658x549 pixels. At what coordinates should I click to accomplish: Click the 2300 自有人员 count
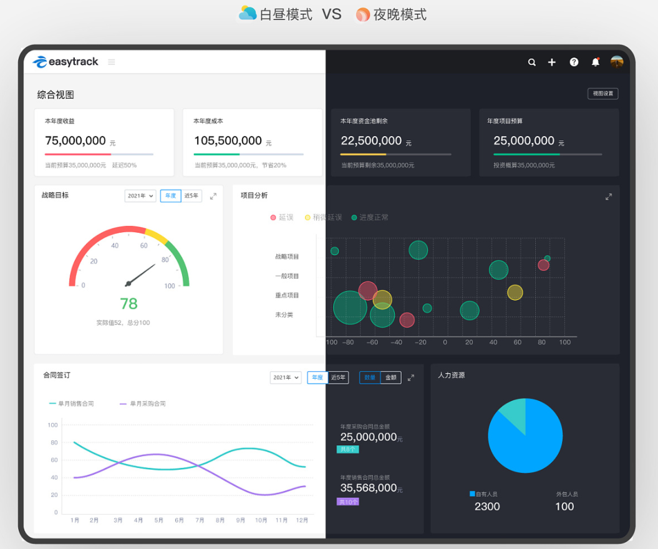point(486,507)
